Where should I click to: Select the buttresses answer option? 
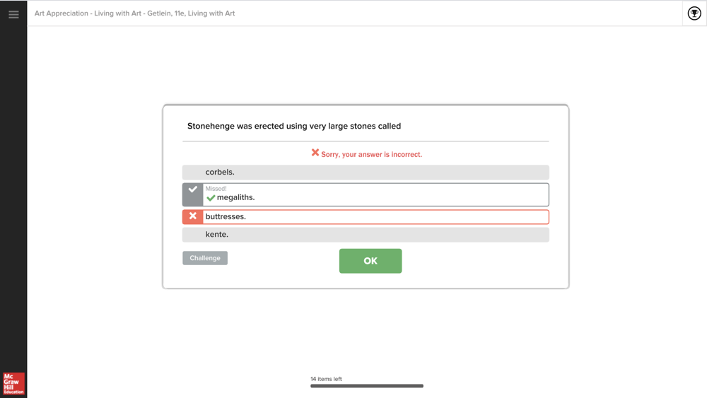click(366, 217)
